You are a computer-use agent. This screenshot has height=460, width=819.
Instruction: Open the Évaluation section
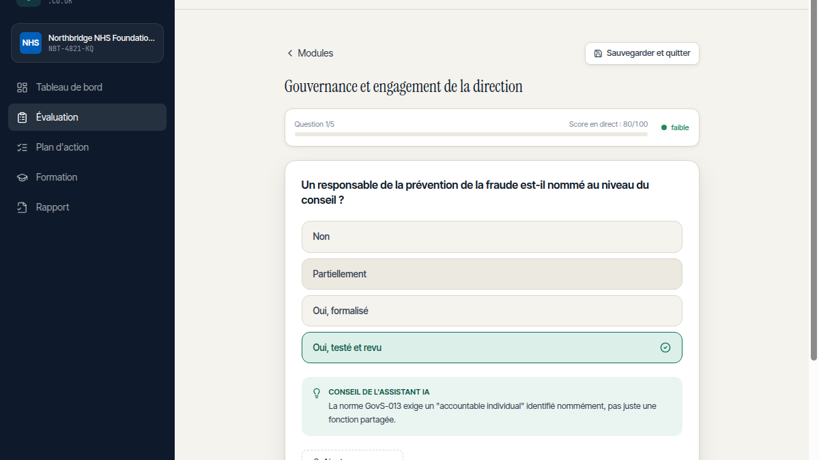[87, 117]
